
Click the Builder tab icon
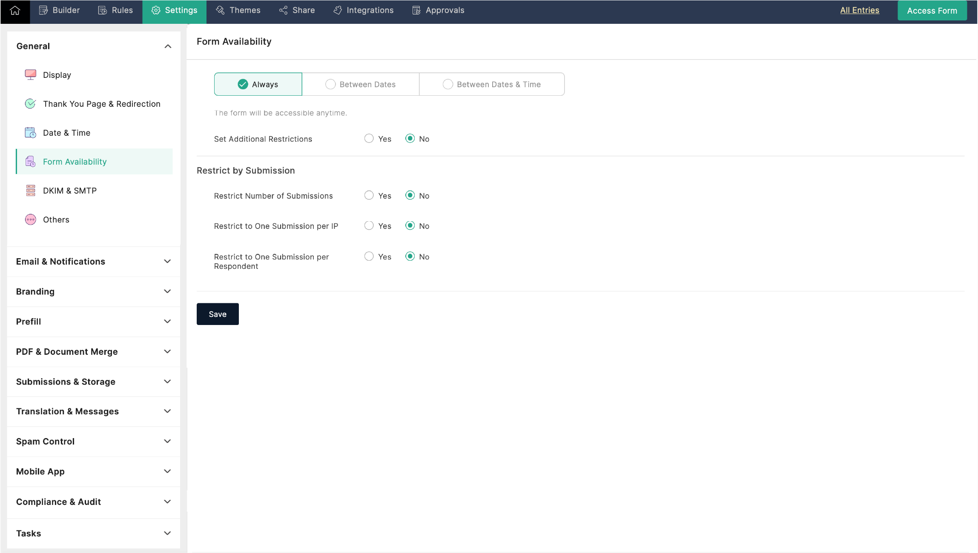pos(43,10)
